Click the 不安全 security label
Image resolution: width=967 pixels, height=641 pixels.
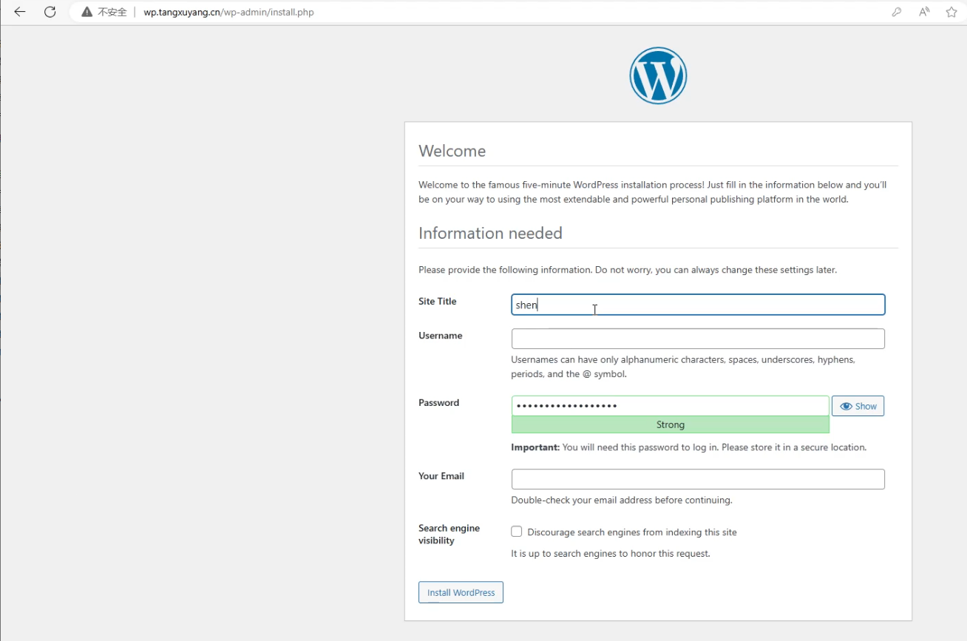[112, 12]
